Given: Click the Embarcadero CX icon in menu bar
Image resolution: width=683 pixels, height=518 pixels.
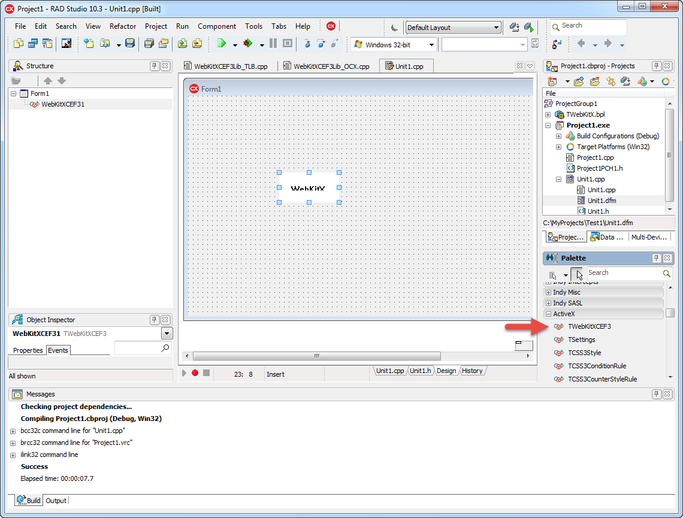Looking at the screenshot, I should tap(331, 26).
